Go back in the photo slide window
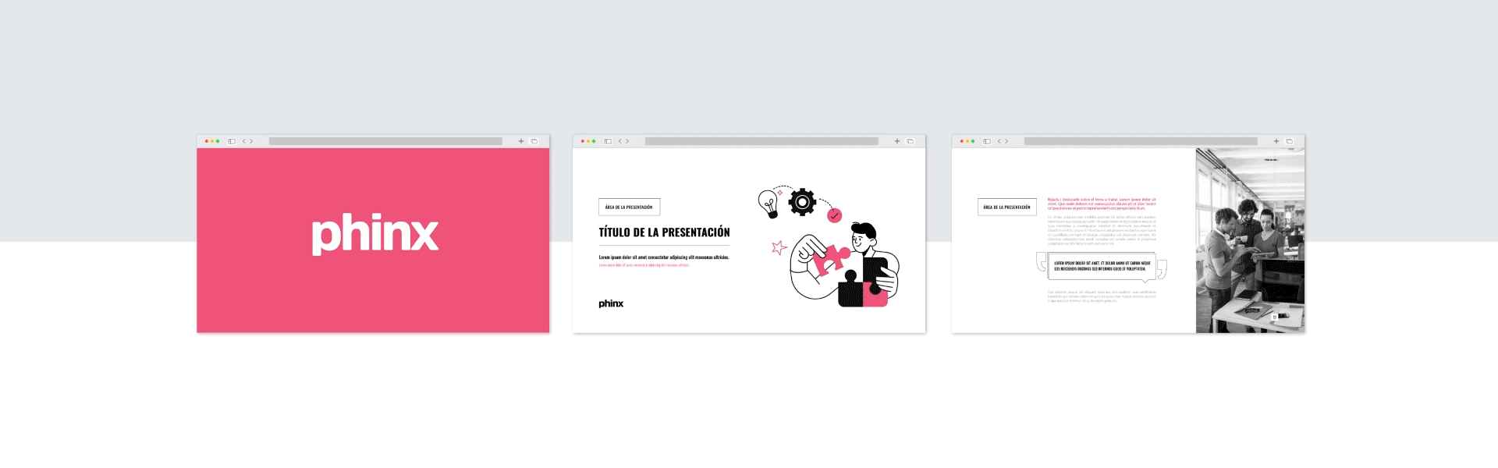The image size is (1498, 468). tap(999, 141)
